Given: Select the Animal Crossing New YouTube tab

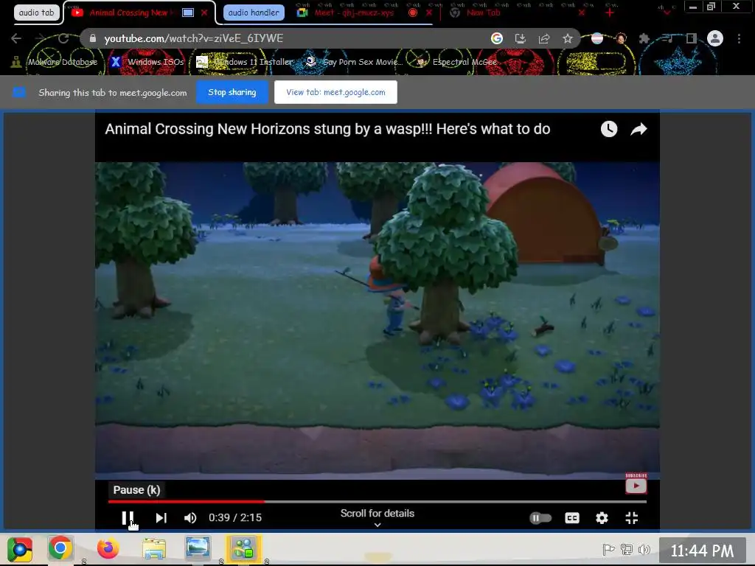Looking at the screenshot, I should pos(128,13).
